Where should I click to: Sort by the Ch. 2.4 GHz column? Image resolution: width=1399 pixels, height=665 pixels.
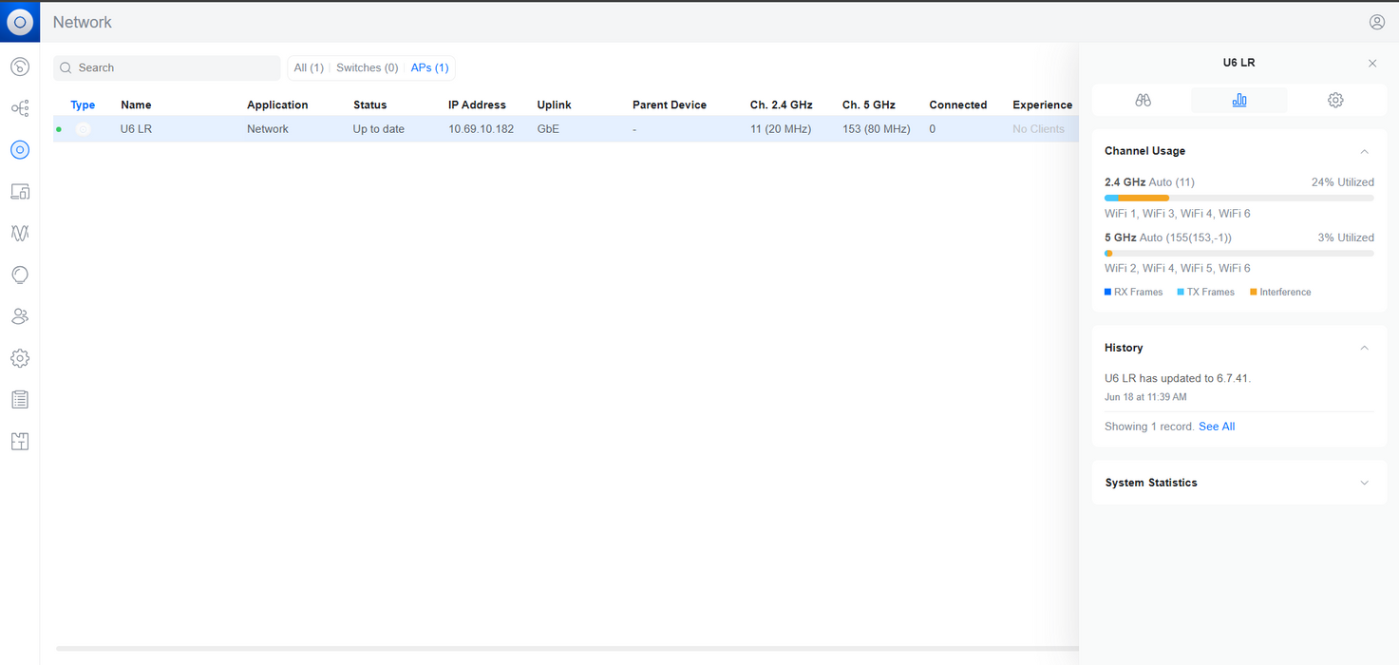coord(781,105)
